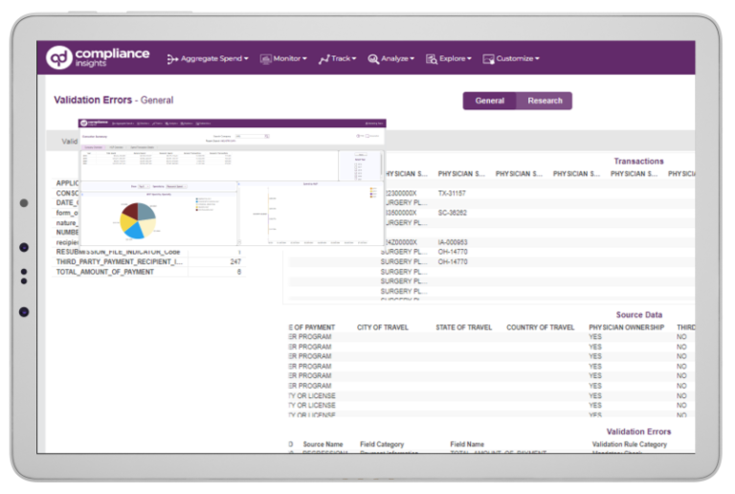Click the dark red pie chart slice

(x=130, y=211)
